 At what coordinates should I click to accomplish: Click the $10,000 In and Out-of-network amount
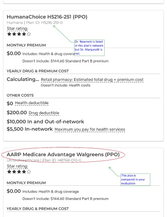point(45,122)
